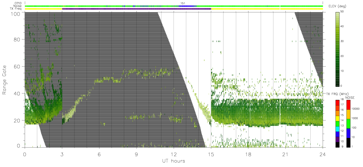
Task: Click noise legend value 1000
Action: tap(355, 118)
